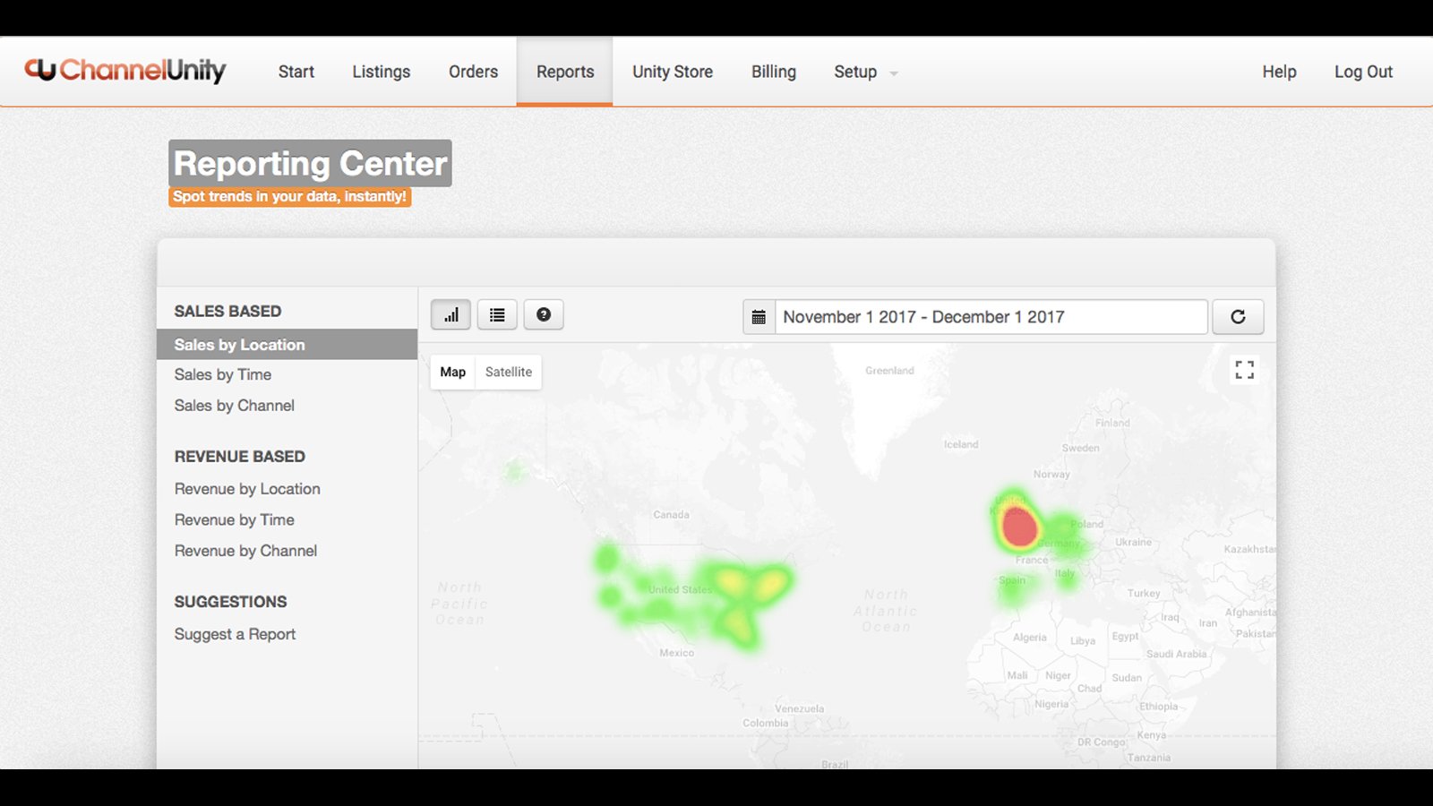The width and height of the screenshot is (1433, 806).
Task: Click the Ukraine label on map
Action: 1134,542
